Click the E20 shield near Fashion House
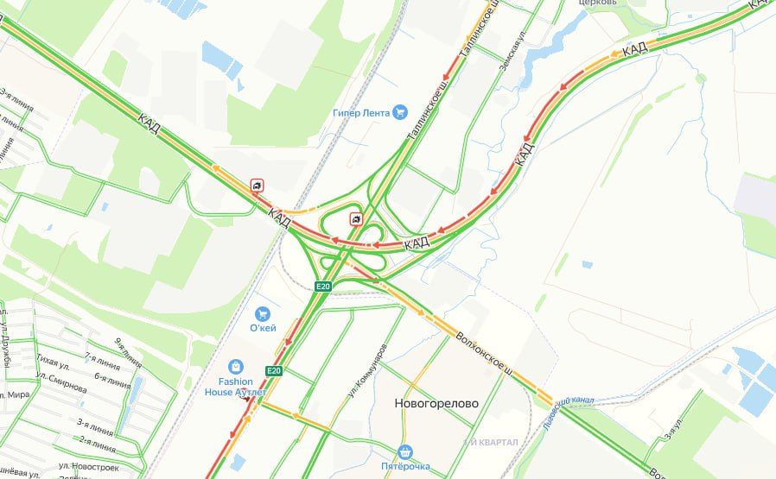The image size is (776, 479). (x=274, y=371)
